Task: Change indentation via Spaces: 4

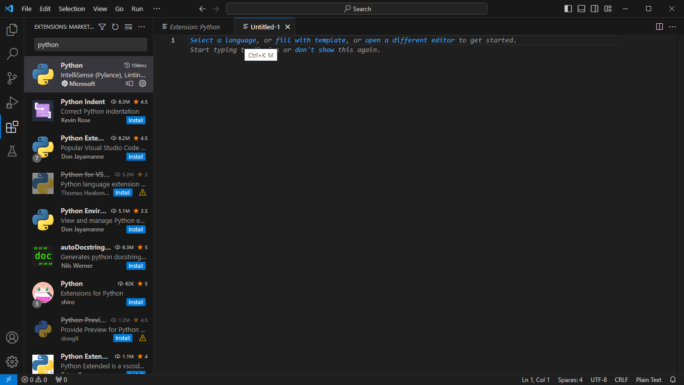Action: pyautogui.click(x=570, y=379)
